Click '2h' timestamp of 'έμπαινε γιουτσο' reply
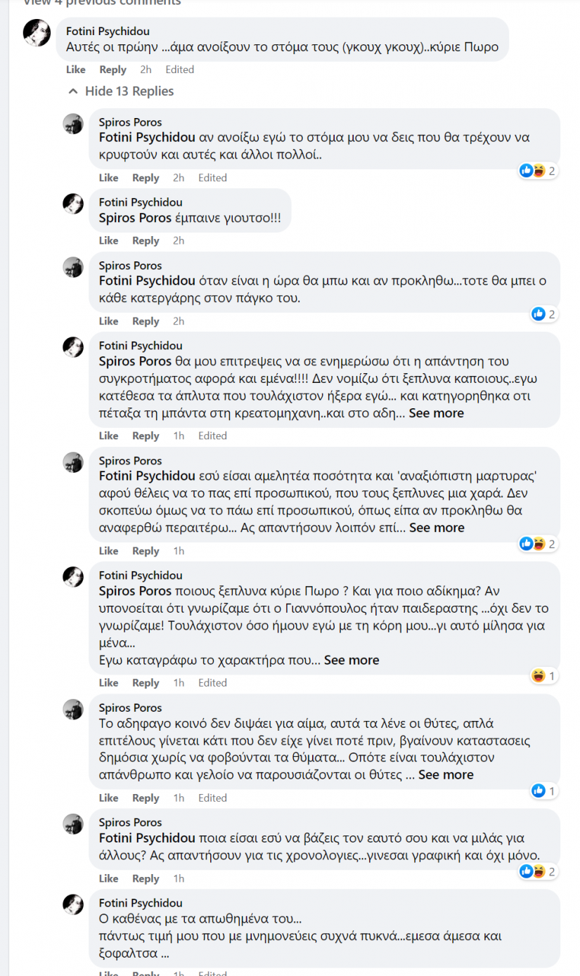Viewport: 580px width, 976px height. 179,241
